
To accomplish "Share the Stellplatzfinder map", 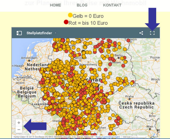I will 141,33.
